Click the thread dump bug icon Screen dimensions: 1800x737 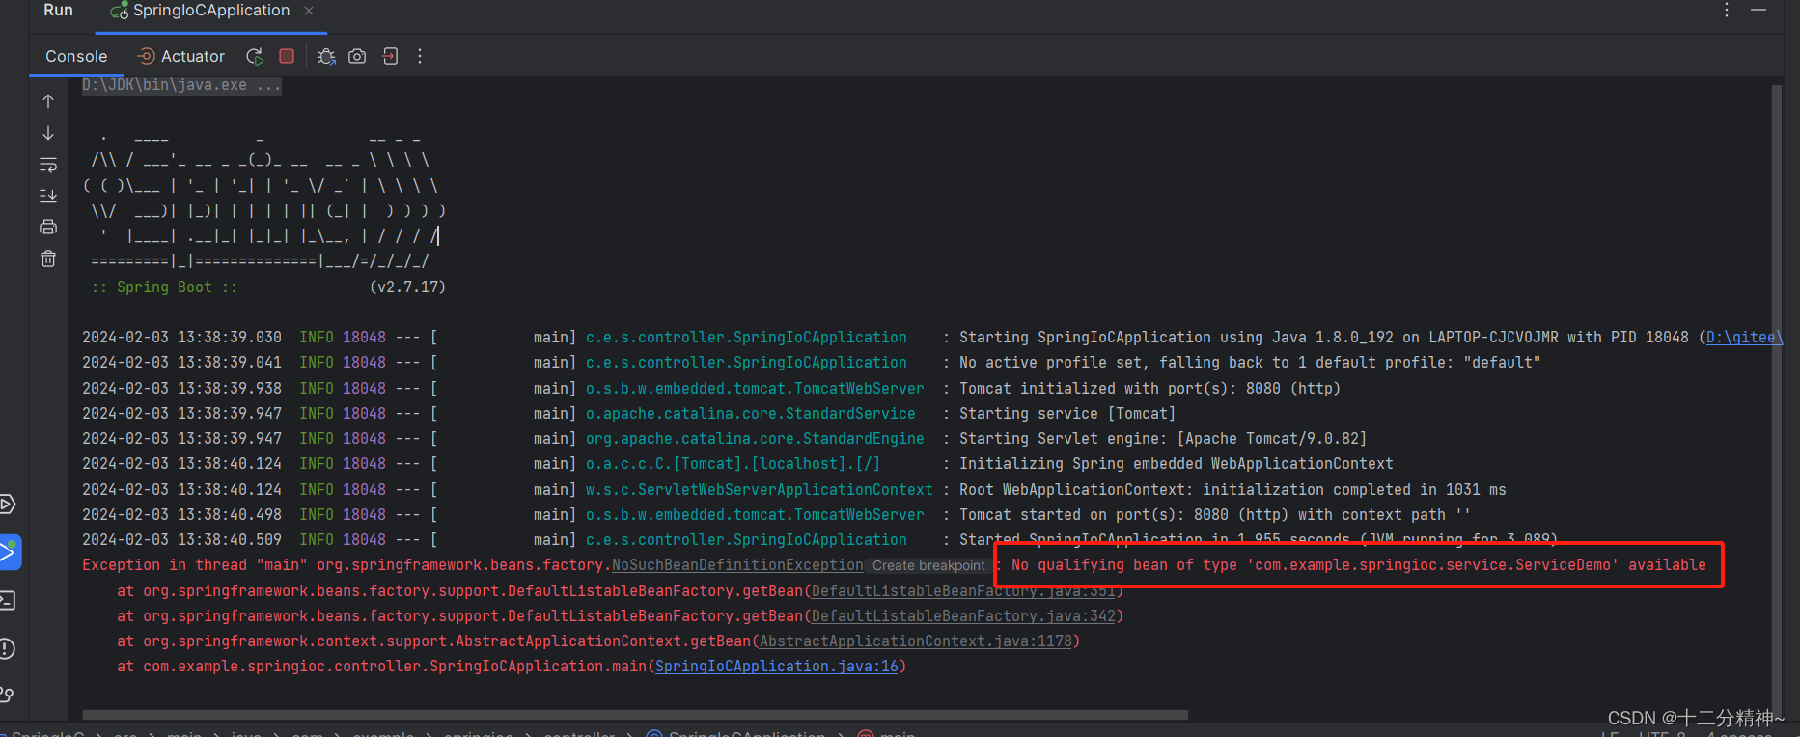pos(326,56)
